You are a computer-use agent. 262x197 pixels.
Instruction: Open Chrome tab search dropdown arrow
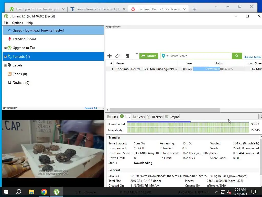[216, 6]
